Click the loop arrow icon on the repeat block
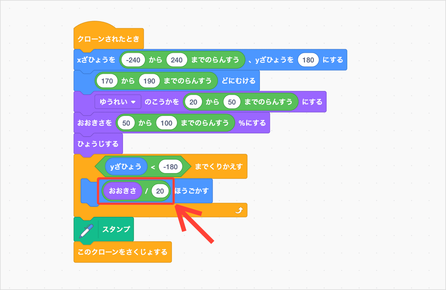 239,210
